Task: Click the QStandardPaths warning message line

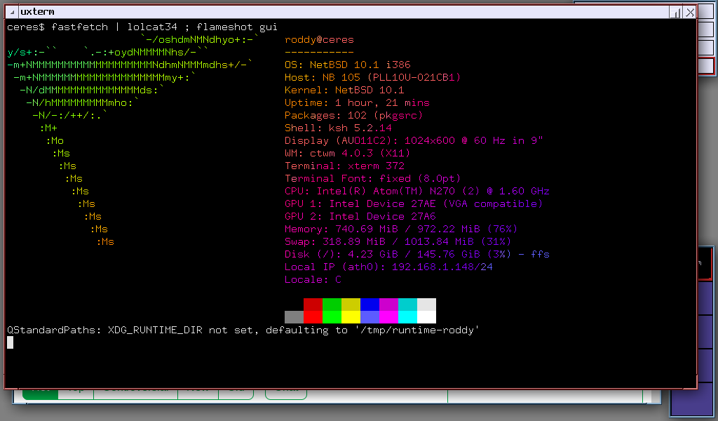Action: 243,330
